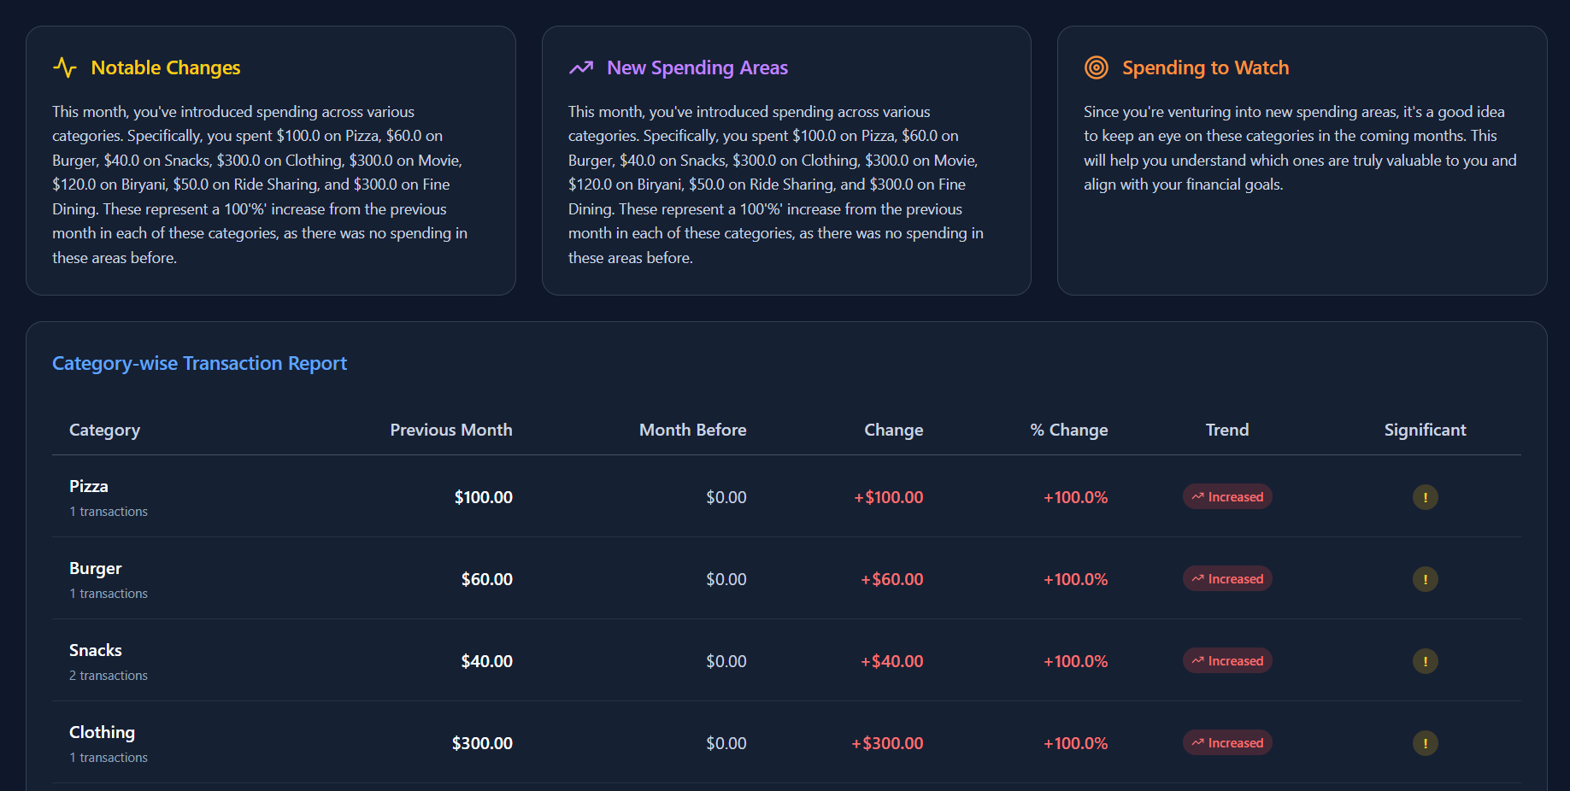Viewport: 1570px width, 791px height.
Task: Click the Clothing +$300.00 change value
Action: (x=887, y=743)
